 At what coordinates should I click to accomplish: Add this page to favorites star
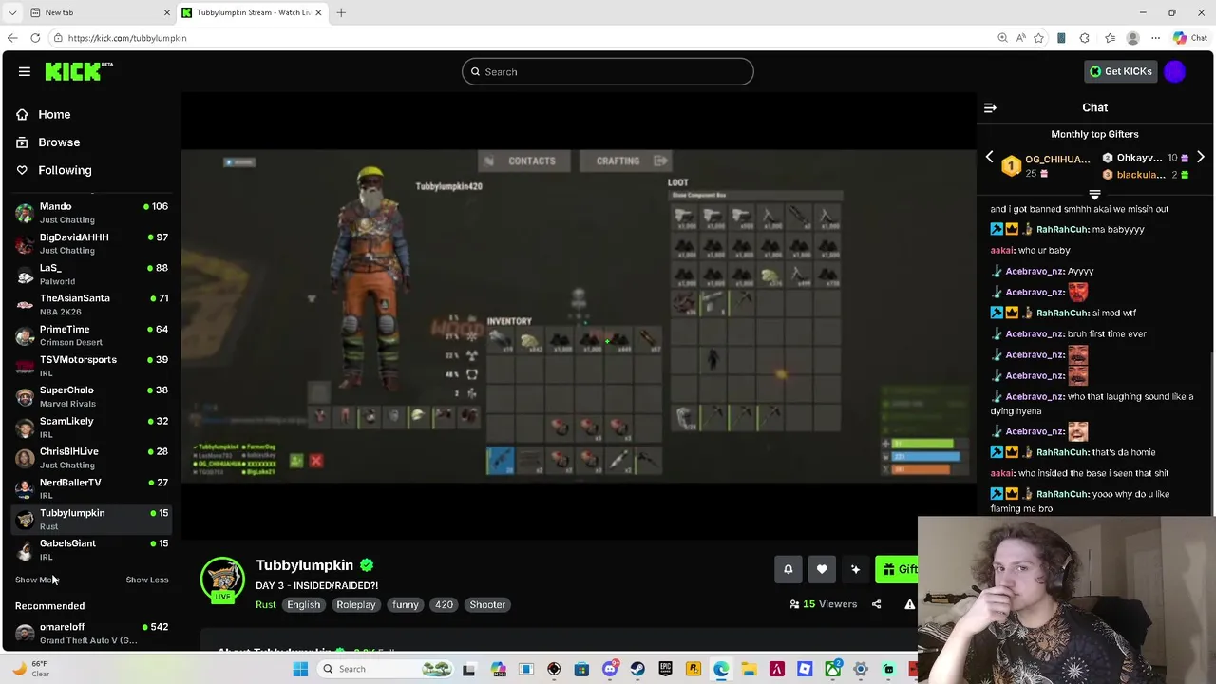click(1038, 38)
